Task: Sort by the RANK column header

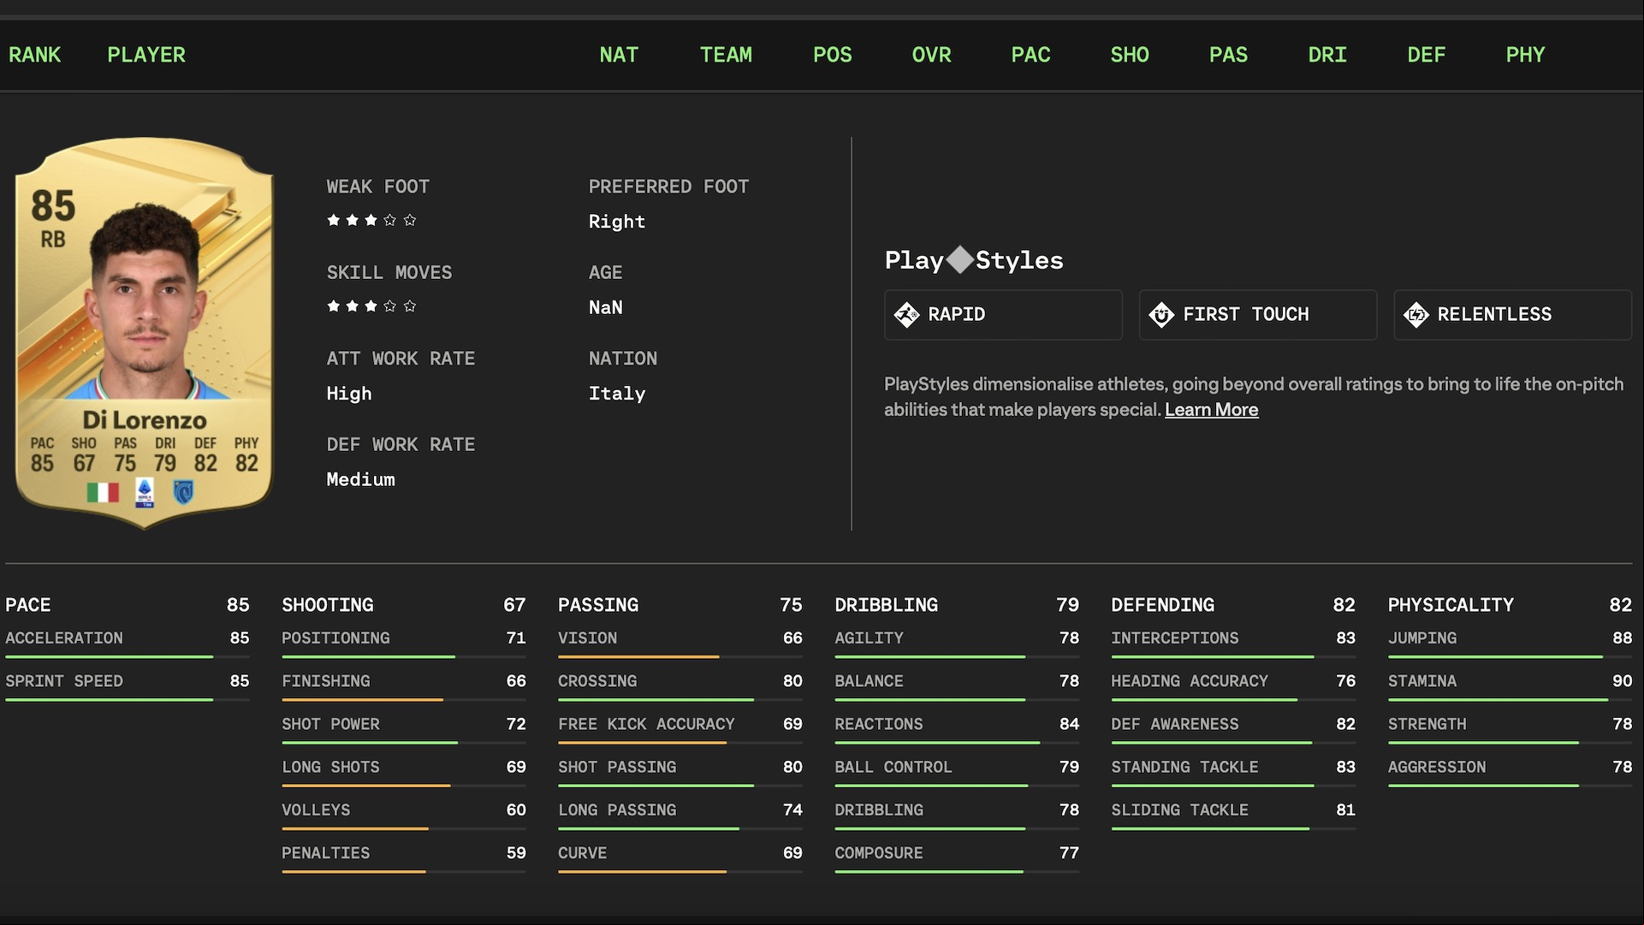Action: click(x=35, y=55)
